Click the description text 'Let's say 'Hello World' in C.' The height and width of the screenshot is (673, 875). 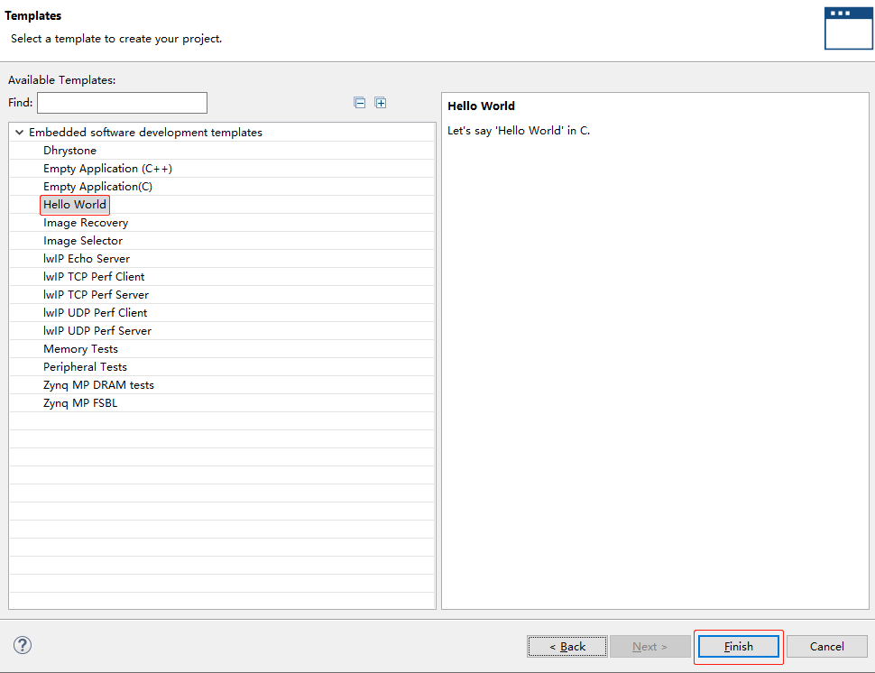pyautogui.click(x=519, y=131)
